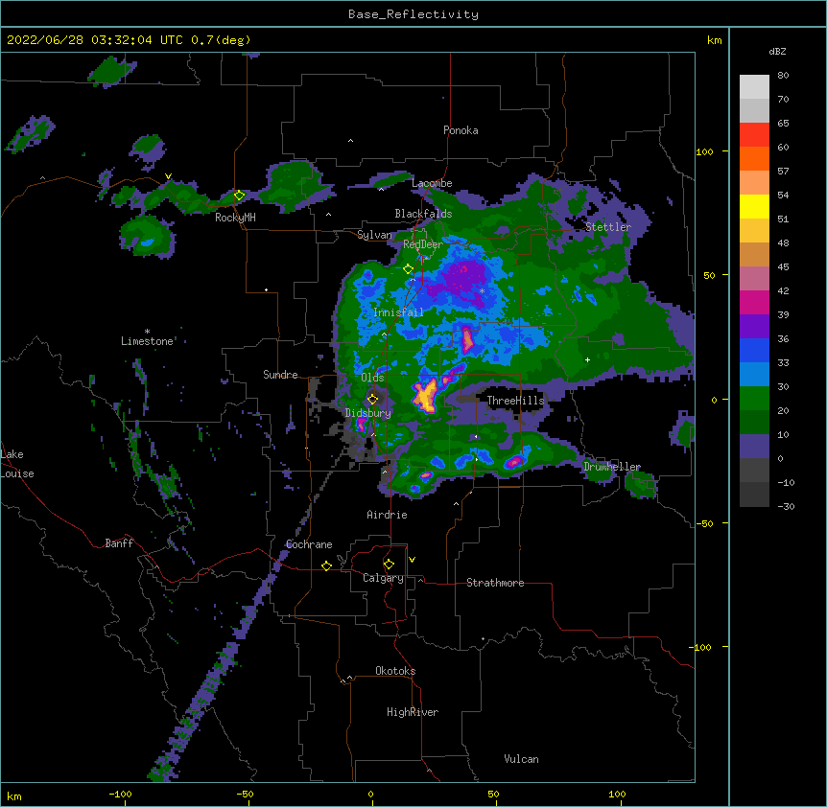Screen dimensions: 827x807
Task: Click the Calgary label
Action: 383,578
